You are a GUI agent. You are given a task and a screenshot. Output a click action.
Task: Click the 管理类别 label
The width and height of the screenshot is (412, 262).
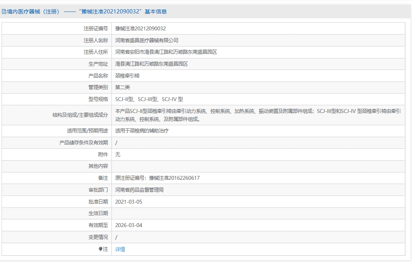point(98,88)
